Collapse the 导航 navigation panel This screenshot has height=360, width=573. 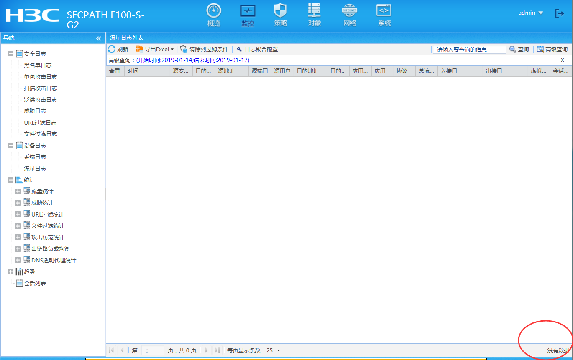click(99, 38)
